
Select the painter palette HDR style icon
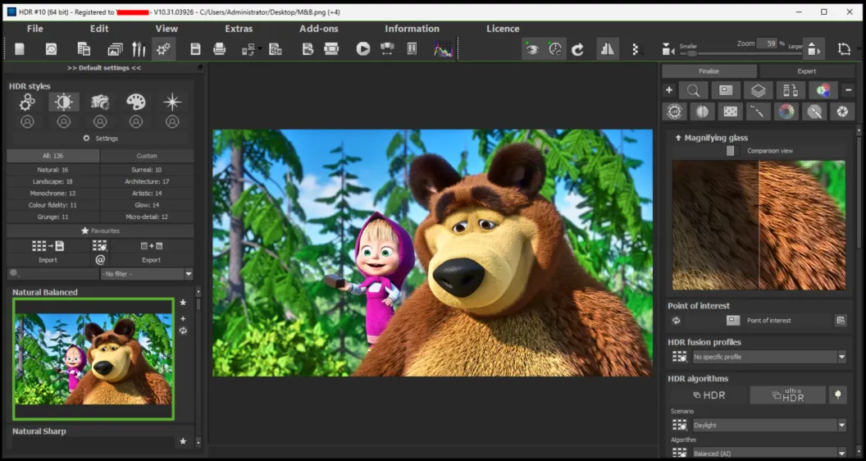[x=136, y=102]
